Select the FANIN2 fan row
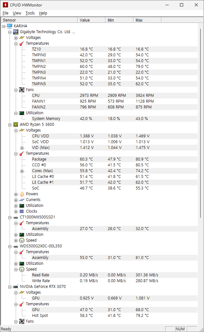This screenshot has height=332, width=204. coord(115,107)
